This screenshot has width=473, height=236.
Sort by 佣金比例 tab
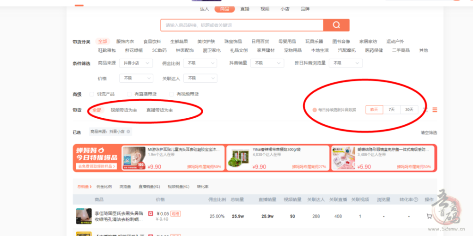click(x=104, y=187)
